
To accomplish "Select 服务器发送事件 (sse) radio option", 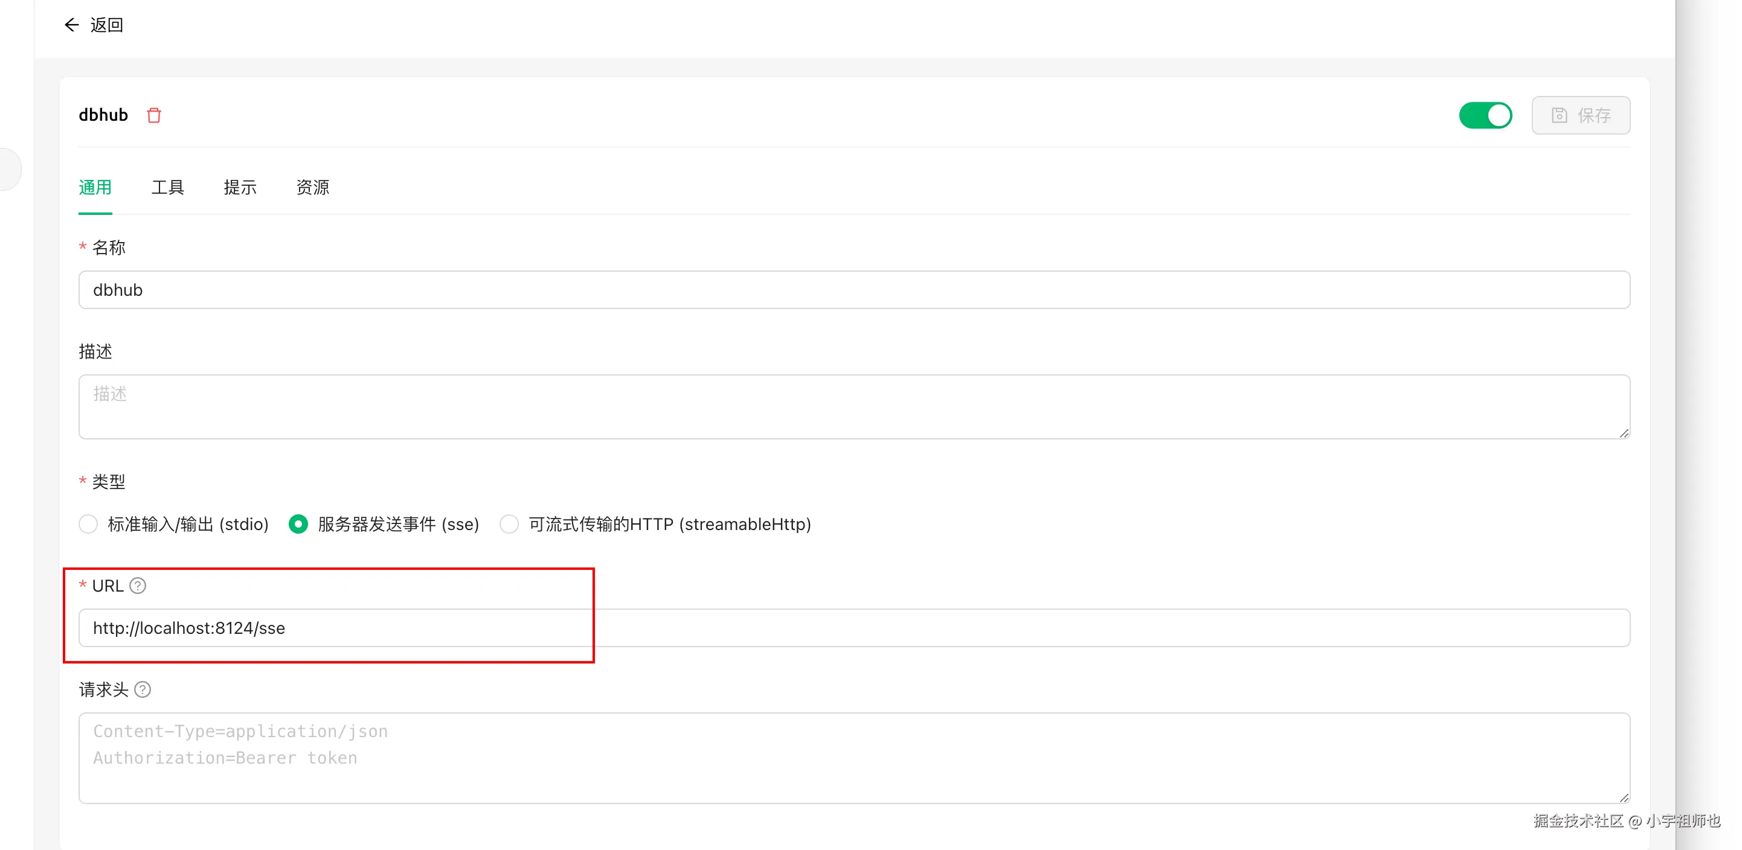I will (x=298, y=525).
